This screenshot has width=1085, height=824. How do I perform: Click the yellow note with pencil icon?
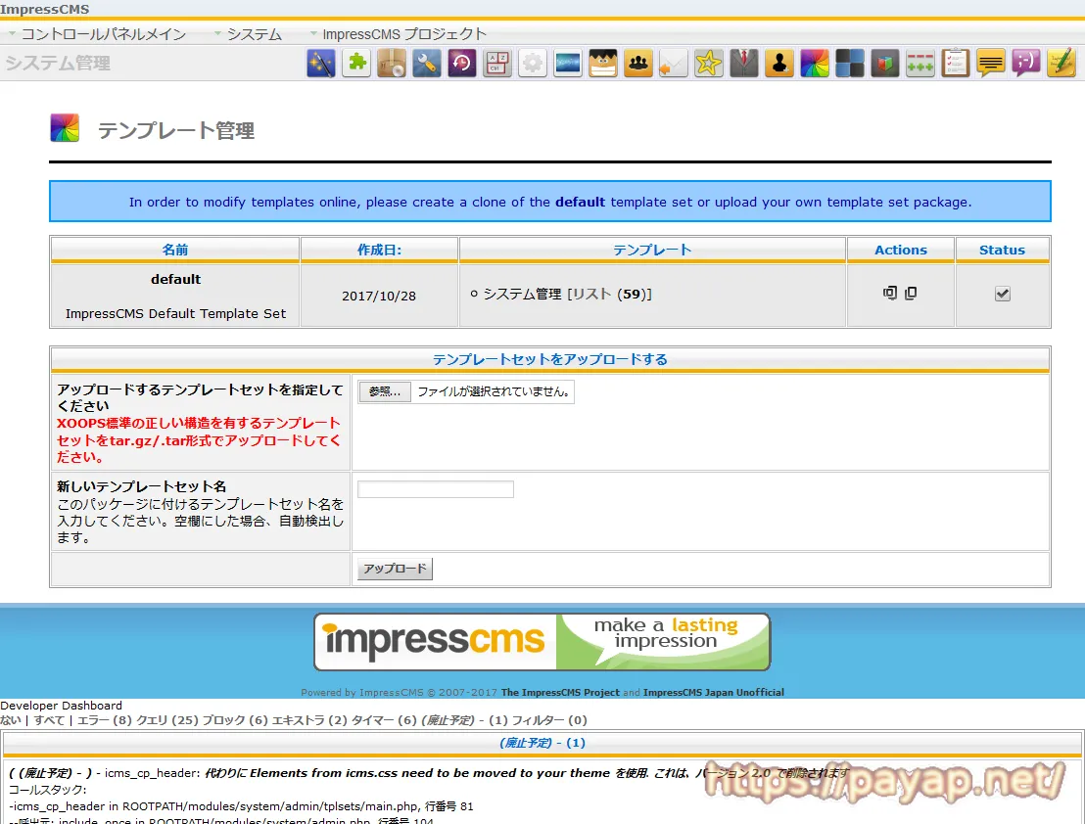pos(1062,64)
